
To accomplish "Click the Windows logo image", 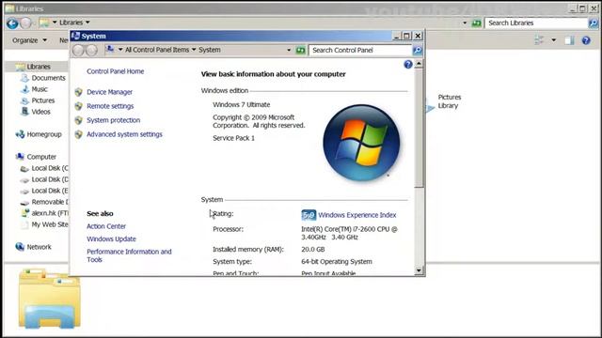I will [x=361, y=143].
